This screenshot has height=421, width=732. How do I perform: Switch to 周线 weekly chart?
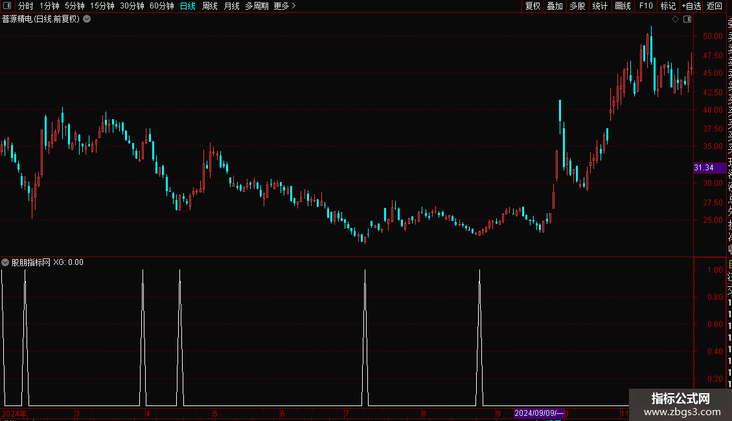[210, 6]
